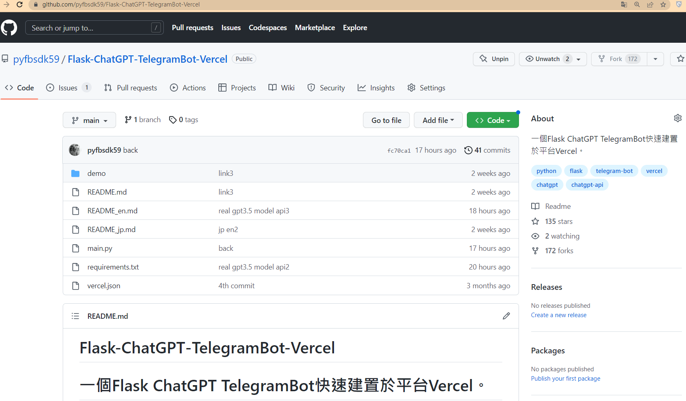The image size is (686, 401).
Task: Open the Wiki tab
Action: (x=281, y=88)
